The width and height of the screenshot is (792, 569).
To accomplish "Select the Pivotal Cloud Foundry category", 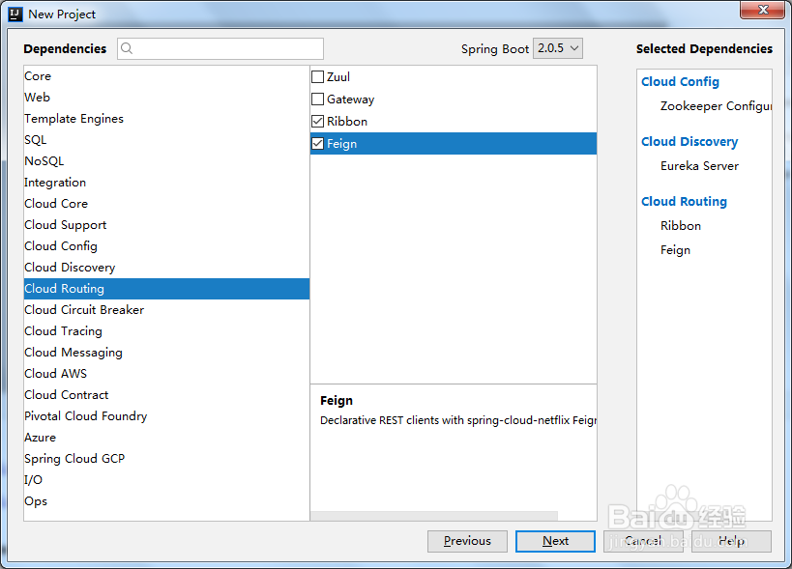I will coord(166,416).
